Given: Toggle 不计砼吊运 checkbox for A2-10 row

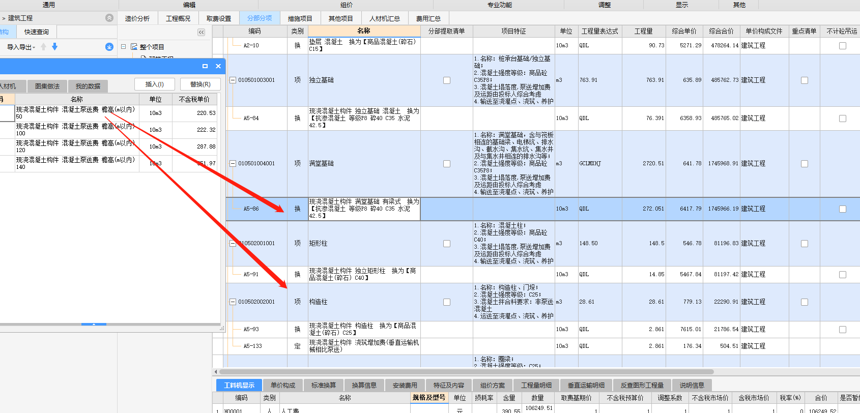Looking at the screenshot, I should click(843, 46).
